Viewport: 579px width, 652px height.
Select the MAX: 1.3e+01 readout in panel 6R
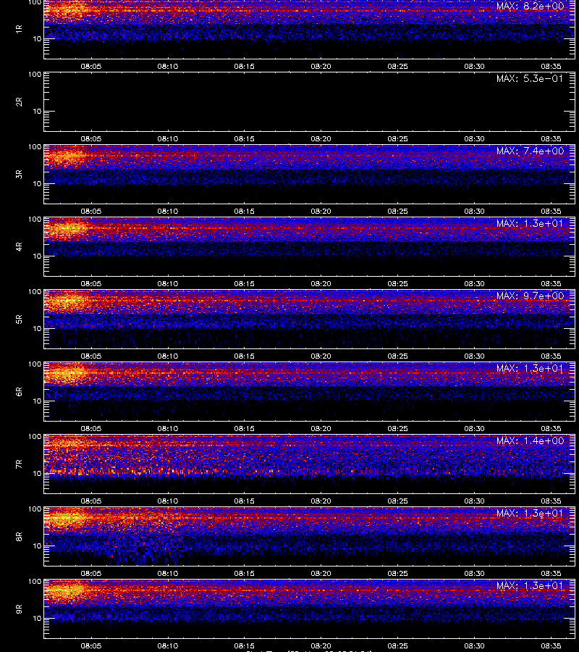[x=530, y=368]
